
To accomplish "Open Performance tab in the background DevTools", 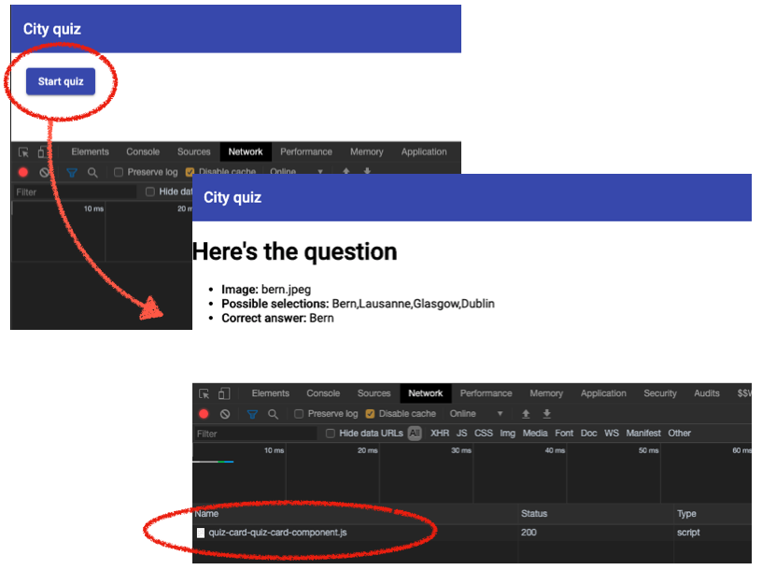I will point(306,151).
